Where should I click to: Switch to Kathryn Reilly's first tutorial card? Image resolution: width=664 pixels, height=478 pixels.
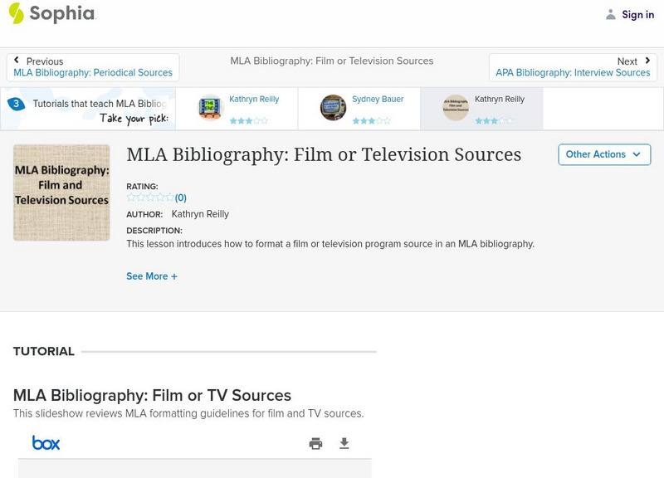[239, 108]
